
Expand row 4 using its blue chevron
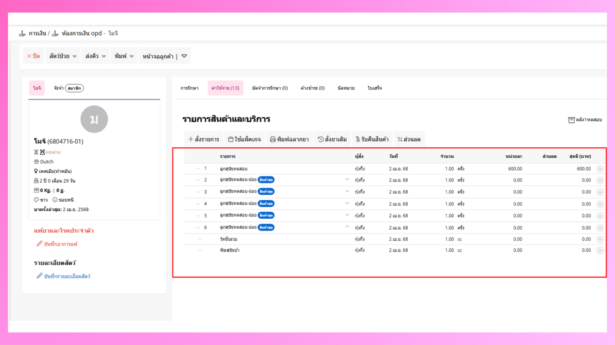coord(347,203)
